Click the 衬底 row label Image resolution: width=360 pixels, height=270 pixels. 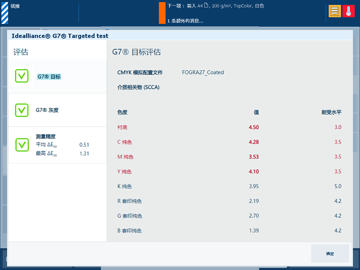pyautogui.click(x=122, y=127)
